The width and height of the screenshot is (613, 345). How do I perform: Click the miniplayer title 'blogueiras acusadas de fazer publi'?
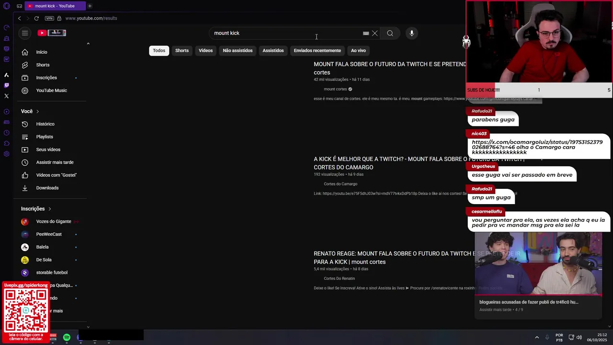pos(529,302)
